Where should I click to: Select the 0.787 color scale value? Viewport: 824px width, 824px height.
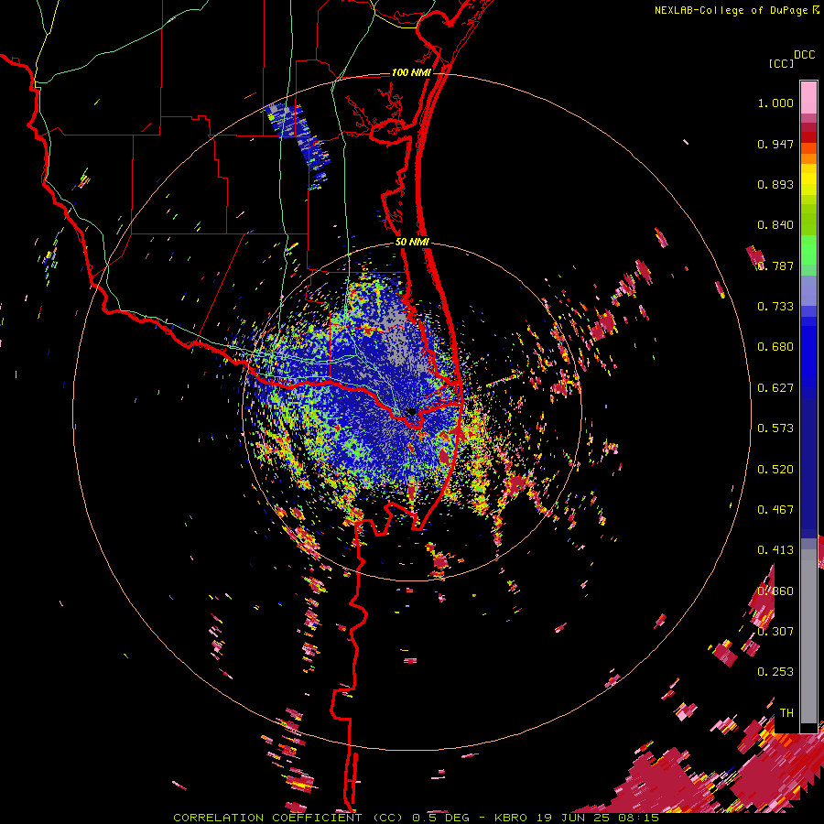(775, 266)
